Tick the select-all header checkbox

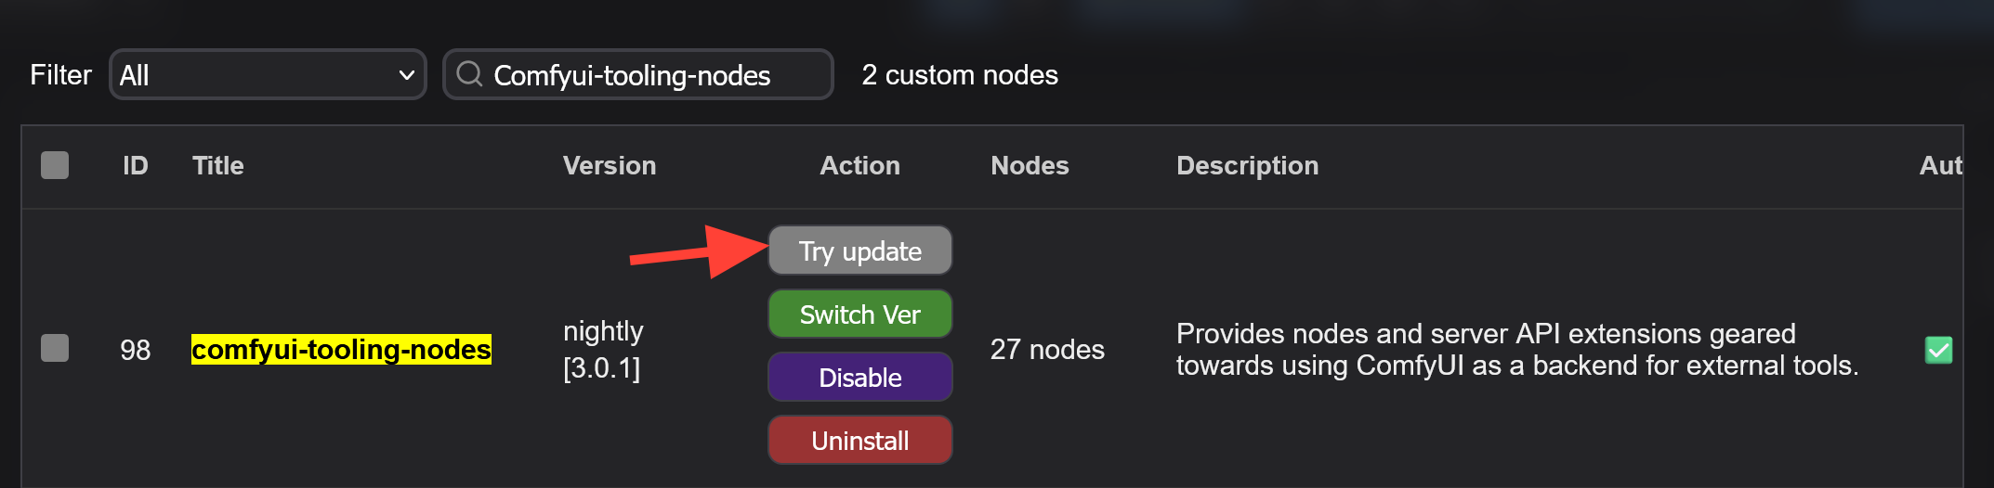[x=55, y=165]
